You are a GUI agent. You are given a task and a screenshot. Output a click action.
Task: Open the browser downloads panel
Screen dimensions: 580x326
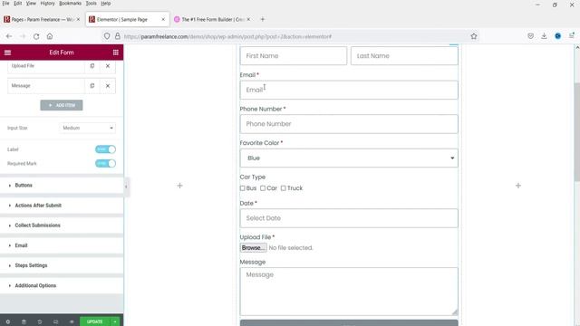coord(544,36)
